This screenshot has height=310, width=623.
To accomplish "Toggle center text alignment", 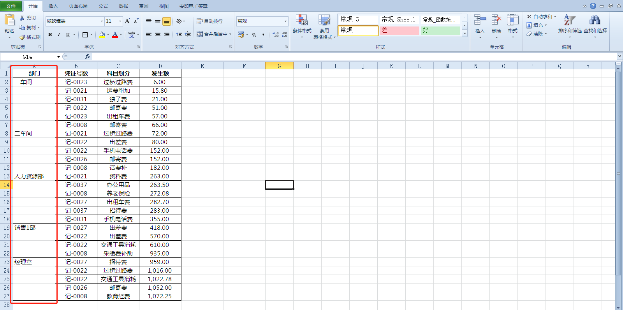I will [x=158, y=34].
